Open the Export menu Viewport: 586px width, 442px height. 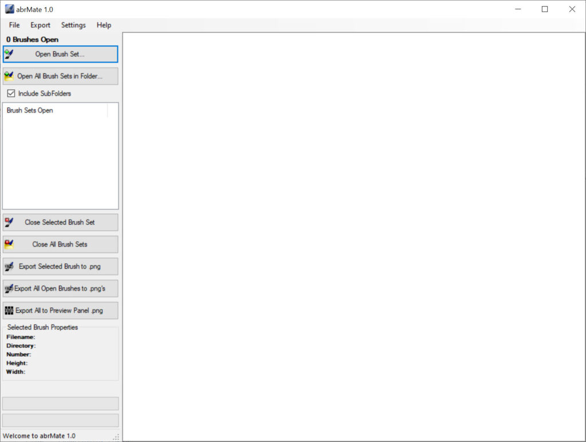click(x=41, y=25)
